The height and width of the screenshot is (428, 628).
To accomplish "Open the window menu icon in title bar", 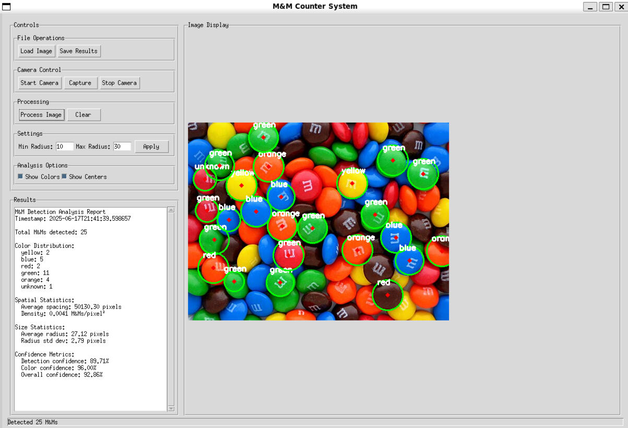I will (x=6, y=7).
